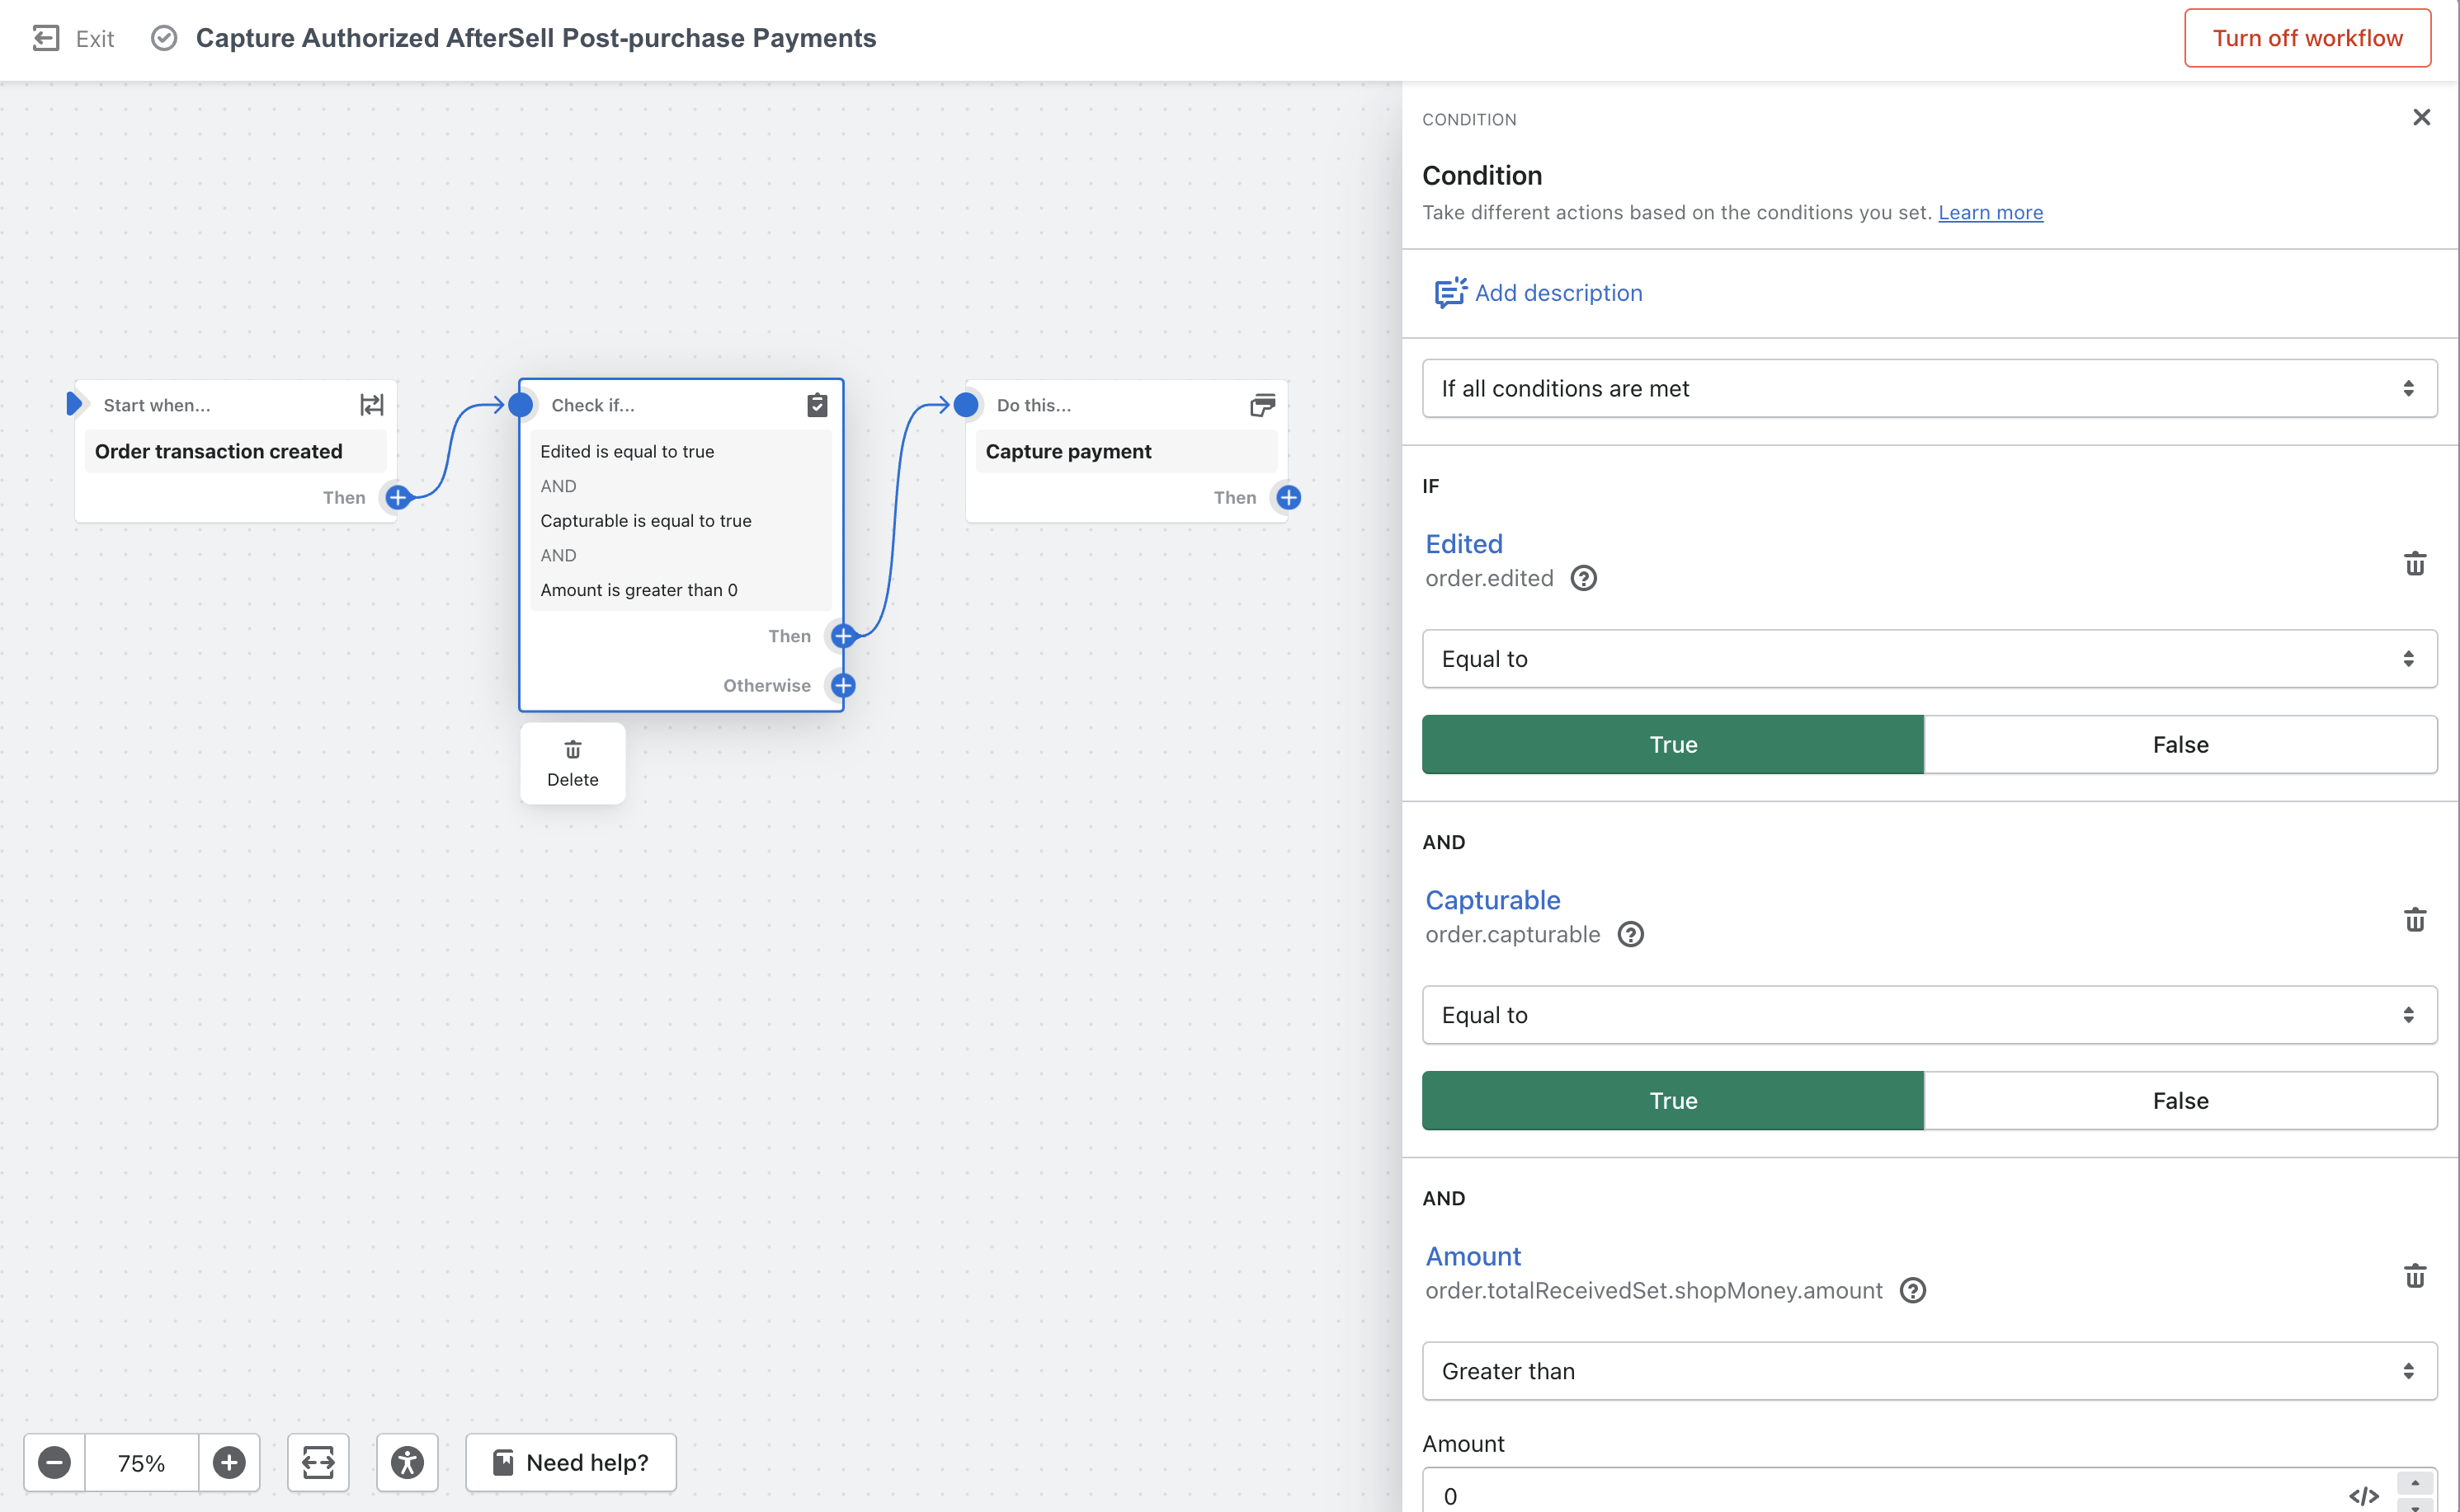Open help tooltip for order.edited

[x=1582, y=578]
